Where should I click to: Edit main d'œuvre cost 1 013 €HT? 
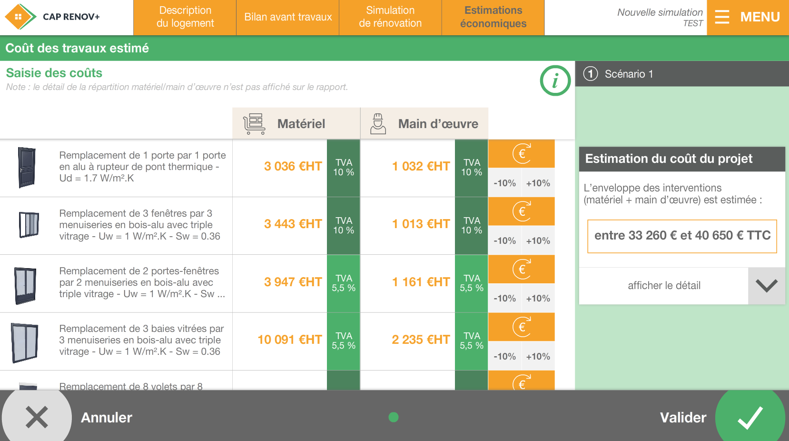tap(421, 224)
